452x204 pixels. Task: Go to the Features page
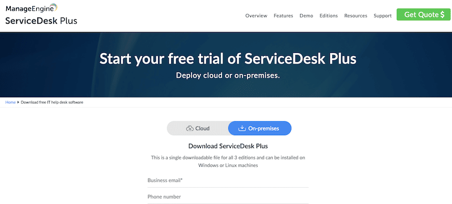point(284,16)
